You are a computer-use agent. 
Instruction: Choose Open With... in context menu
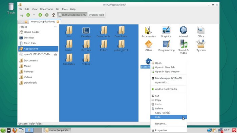point(169,82)
